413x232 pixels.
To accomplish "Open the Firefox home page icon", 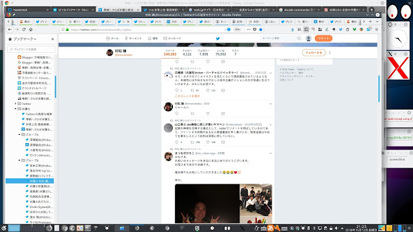I will coord(30,30).
